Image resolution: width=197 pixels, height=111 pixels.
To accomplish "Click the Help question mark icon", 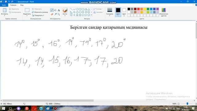I will click(196, 5).
